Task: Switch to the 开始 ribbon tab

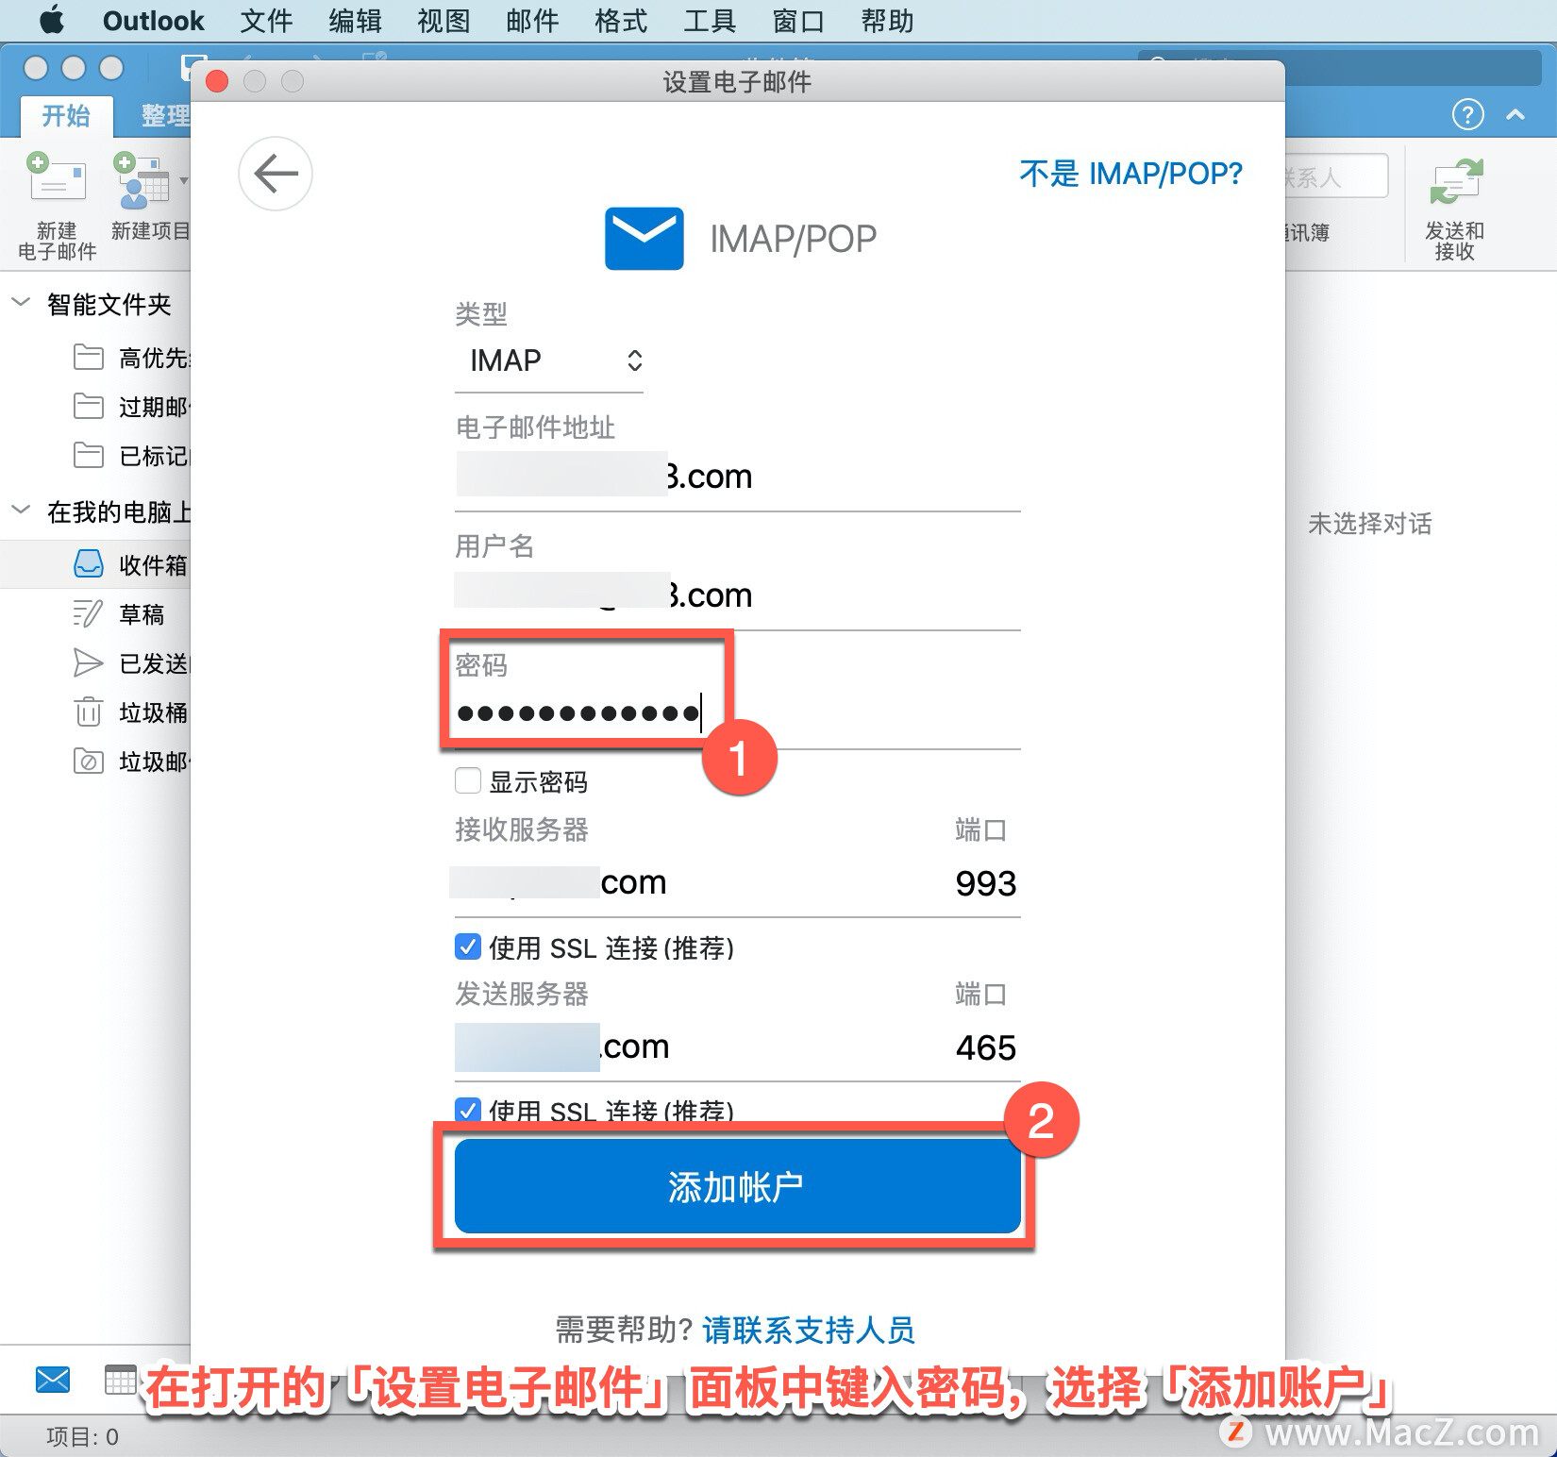Action: [66, 115]
